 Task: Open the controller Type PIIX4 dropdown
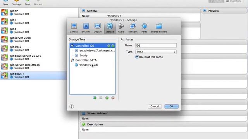tap(156, 52)
